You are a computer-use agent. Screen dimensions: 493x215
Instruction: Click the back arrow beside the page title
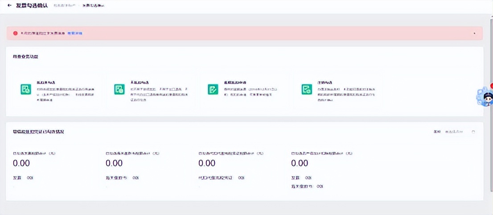pos(10,5)
